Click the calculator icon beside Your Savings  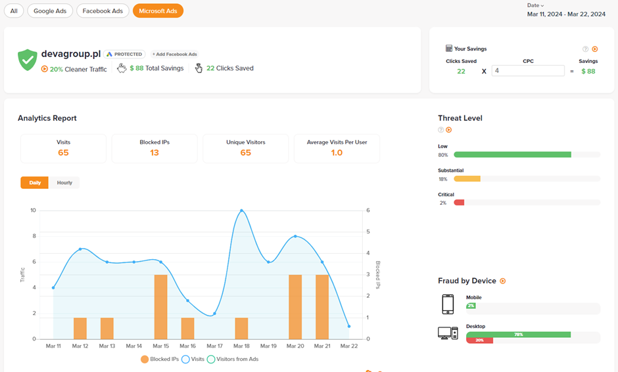coord(448,49)
